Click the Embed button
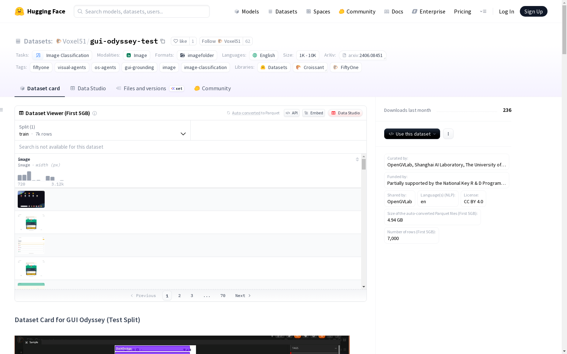 314,113
